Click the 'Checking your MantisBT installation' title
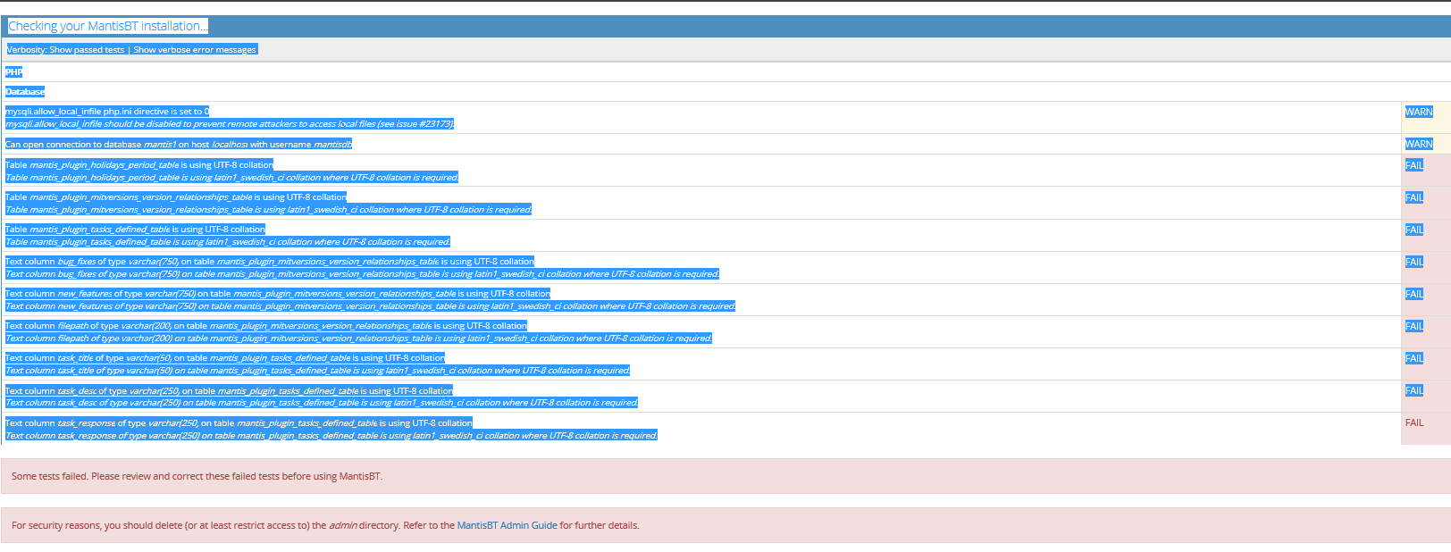The image size is (1451, 552). (107, 26)
